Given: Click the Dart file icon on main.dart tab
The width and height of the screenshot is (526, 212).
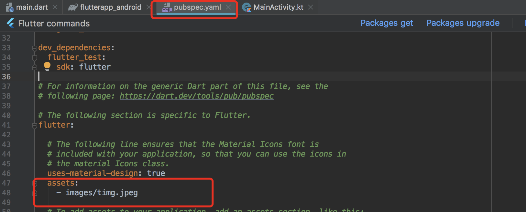Looking at the screenshot, I should pyautogui.click(x=10, y=7).
